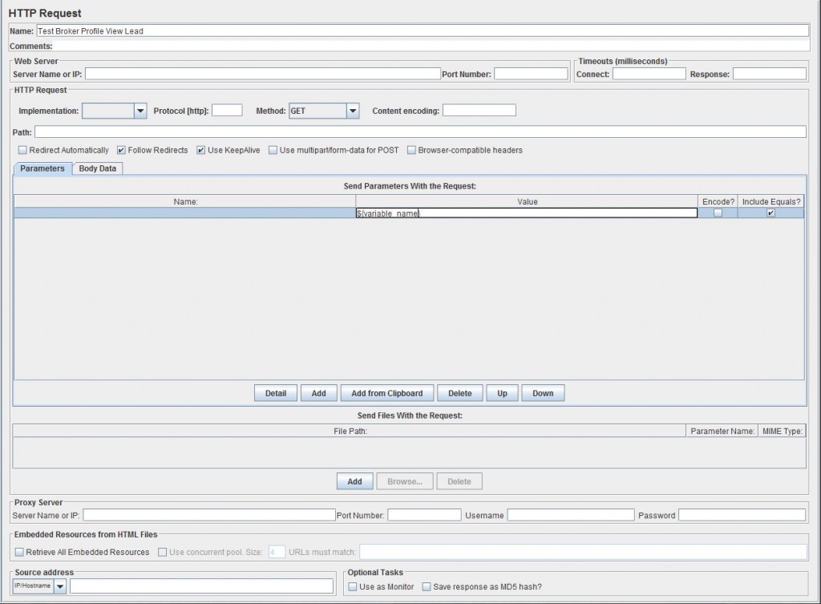Click the parameter Delete button
The width and height of the screenshot is (821, 604).
pos(459,393)
